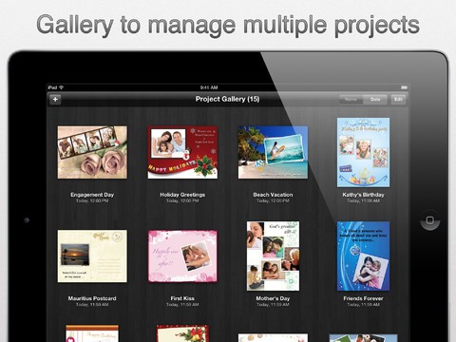
Task: Select the 'Engagement Day' project title
Action: 92,195
